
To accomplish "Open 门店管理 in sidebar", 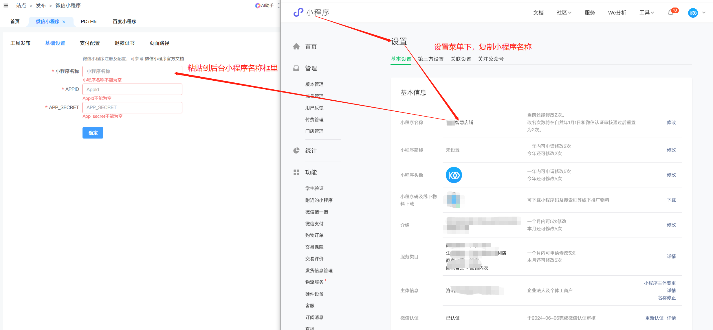I will (314, 131).
